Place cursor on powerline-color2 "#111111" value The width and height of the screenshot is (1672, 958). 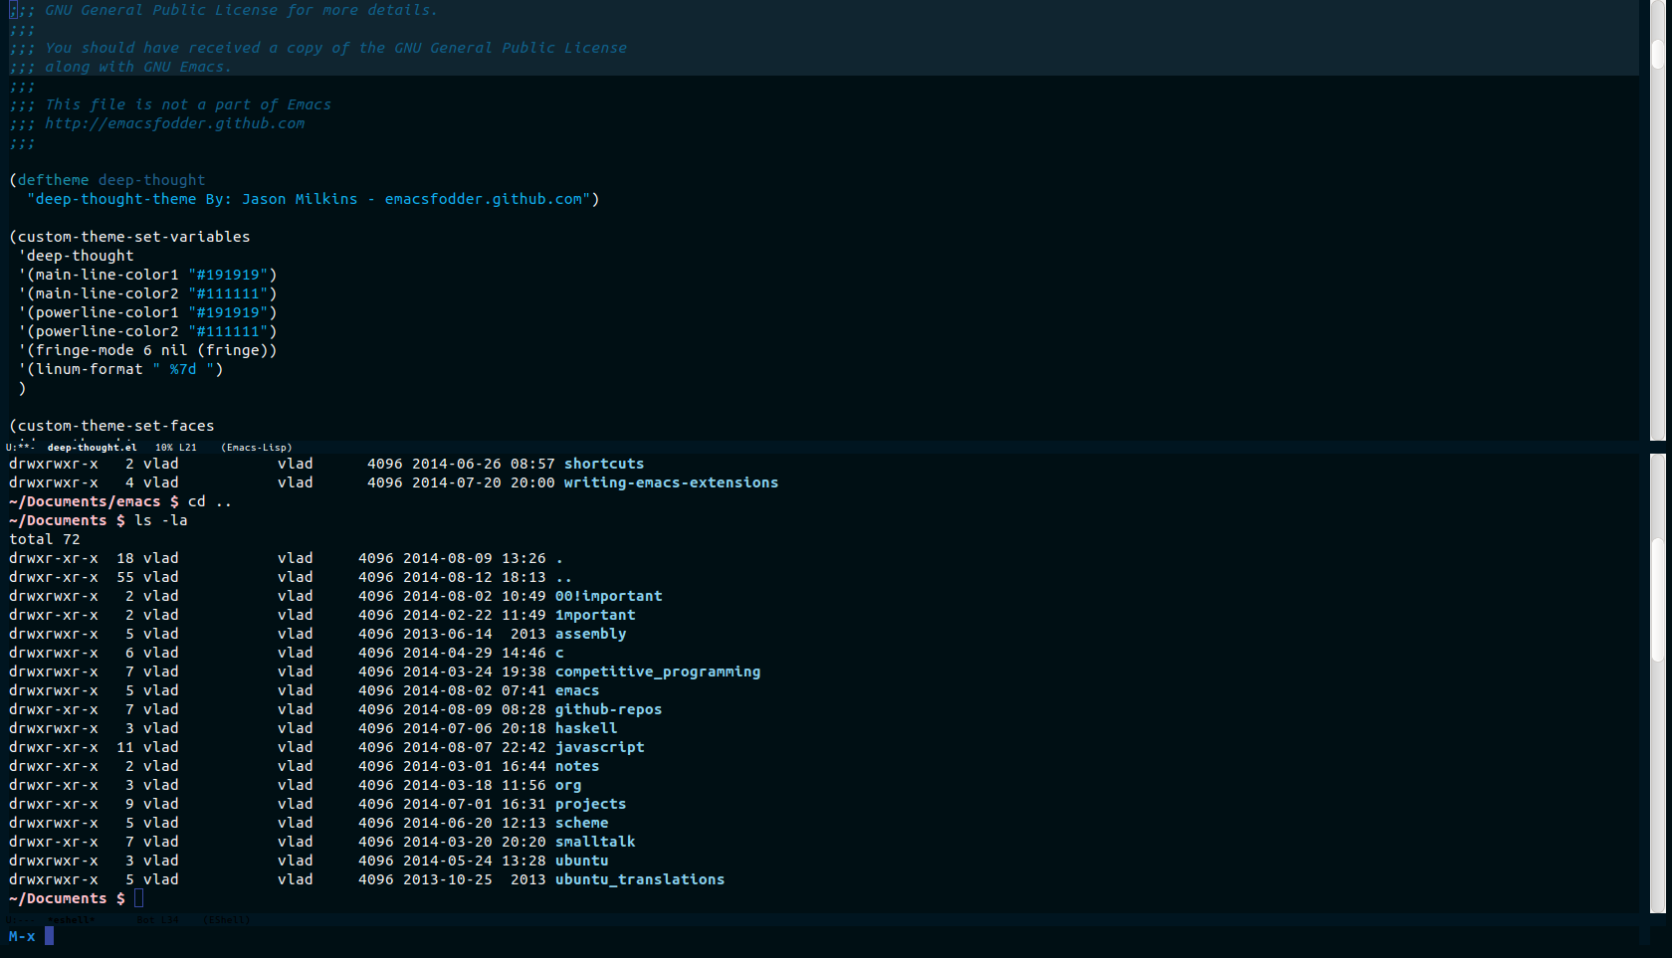(228, 331)
